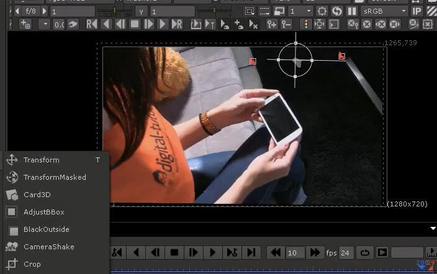Choose TransformMasked in the node menu
This screenshot has width=437, height=274.
(56, 177)
